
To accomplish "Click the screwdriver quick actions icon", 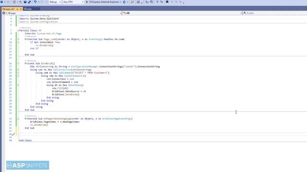I will click(13, 134).
